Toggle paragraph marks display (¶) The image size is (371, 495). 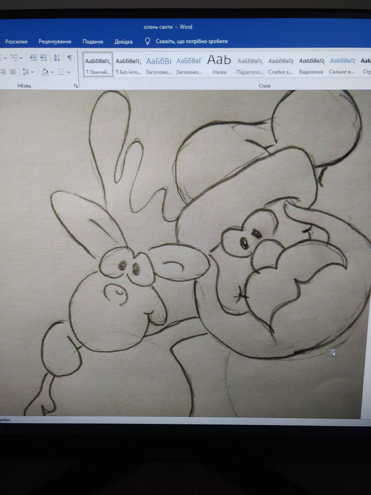70,58
